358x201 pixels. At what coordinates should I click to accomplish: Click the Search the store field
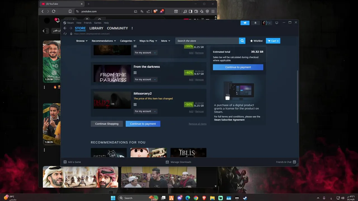click(x=207, y=41)
